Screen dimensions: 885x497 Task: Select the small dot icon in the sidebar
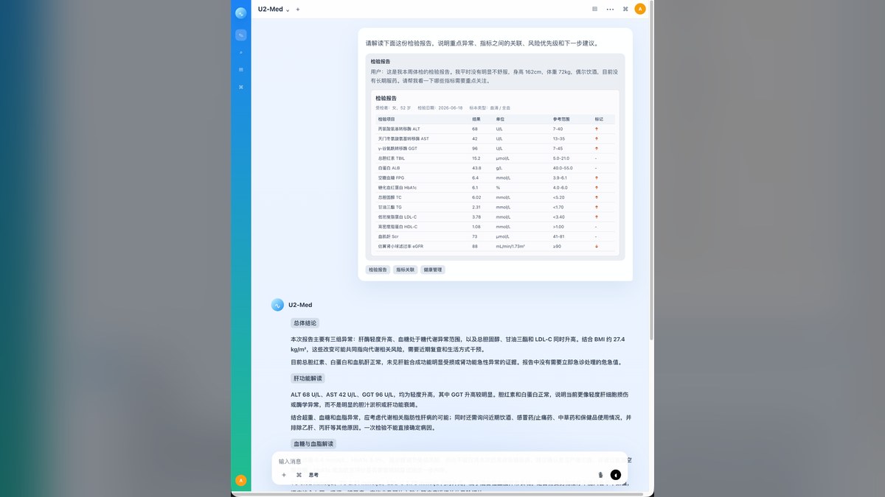pos(241,52)
